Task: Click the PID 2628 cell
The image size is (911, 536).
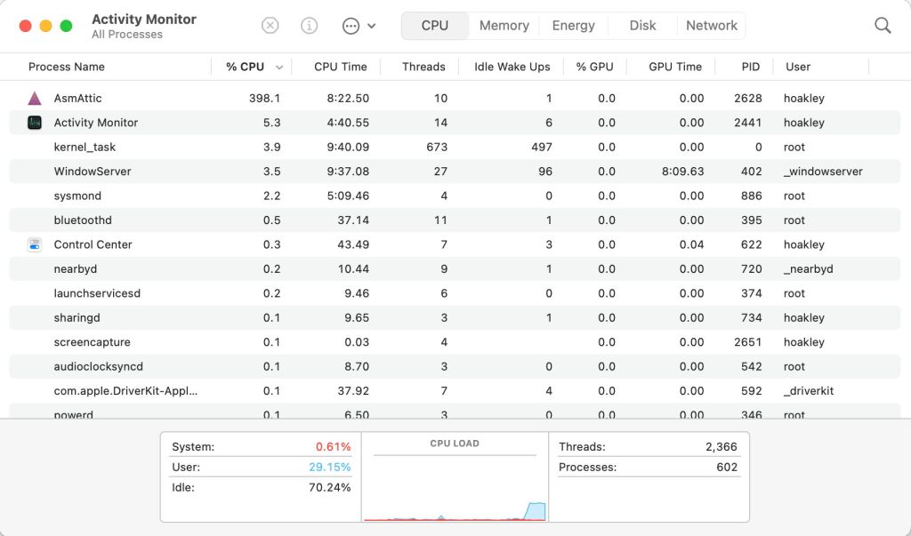Action: click(x=747, y=98)
